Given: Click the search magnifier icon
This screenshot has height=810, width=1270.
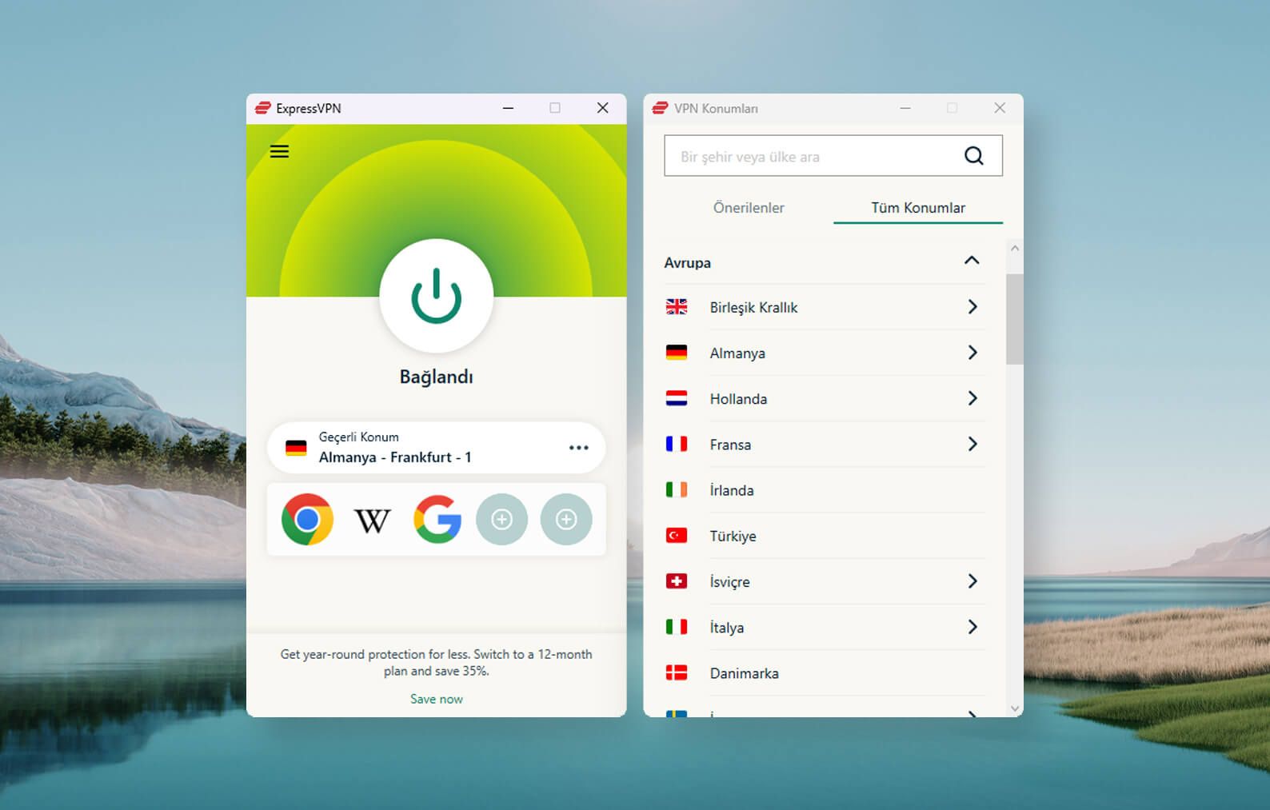Looking at the screenshot, I should (973, 156).
